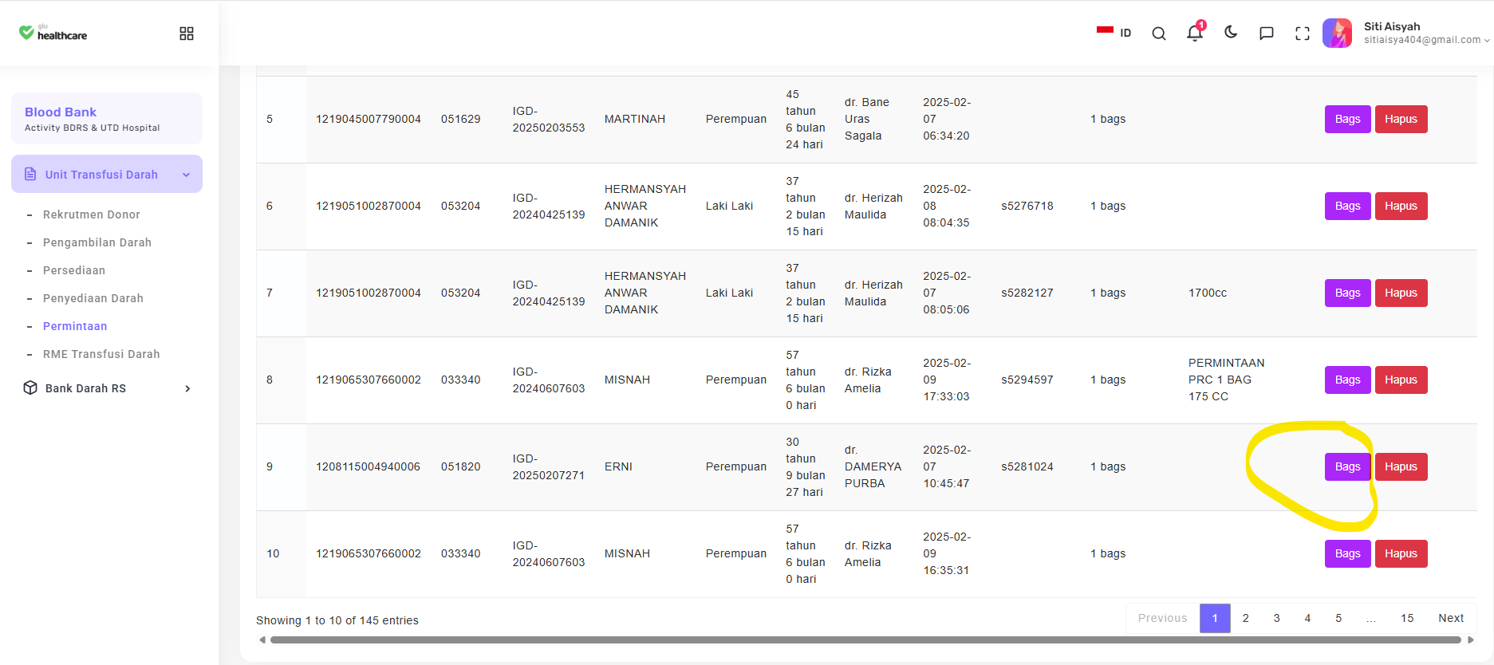The height and width of the screenshot is (665, 1494).
Task: Click Hapus in row number 10
Action: tap(1401, 554)
